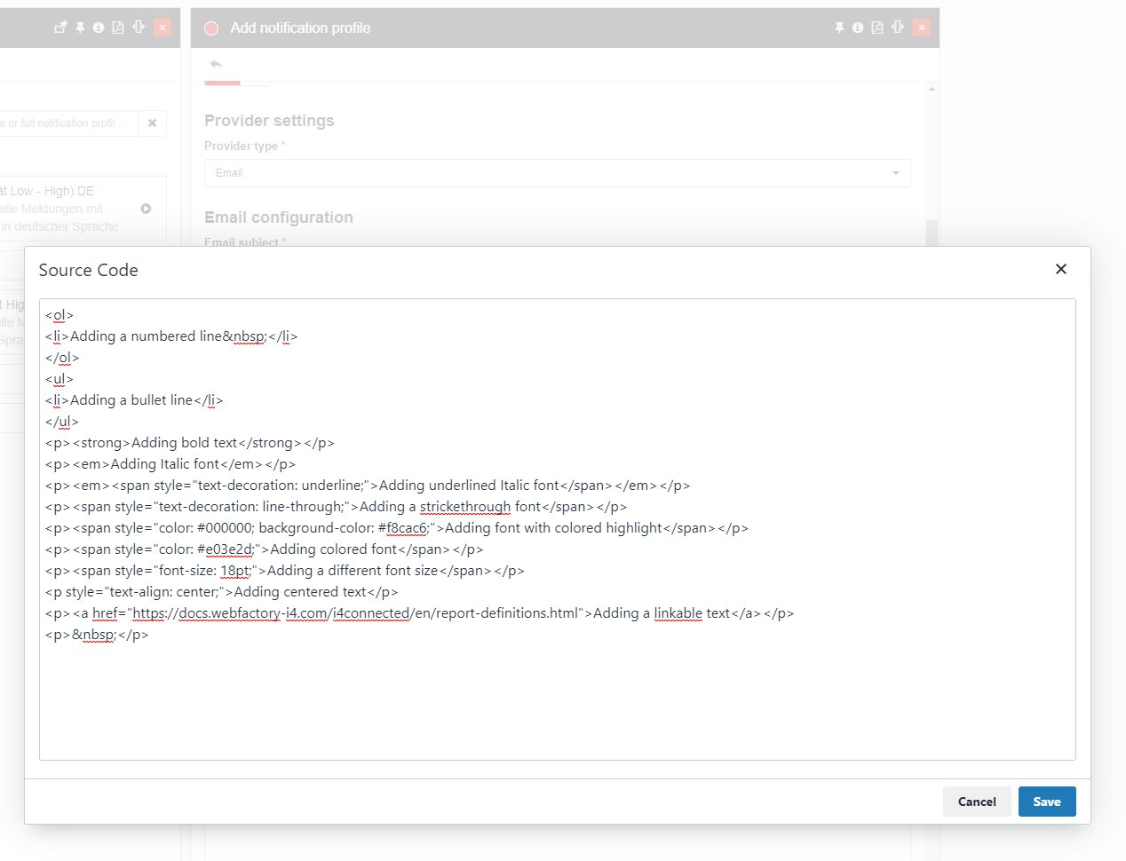Screen dimensions: 1126x861
Task: Close the Add notification profile panel
Action: [922, 28]
